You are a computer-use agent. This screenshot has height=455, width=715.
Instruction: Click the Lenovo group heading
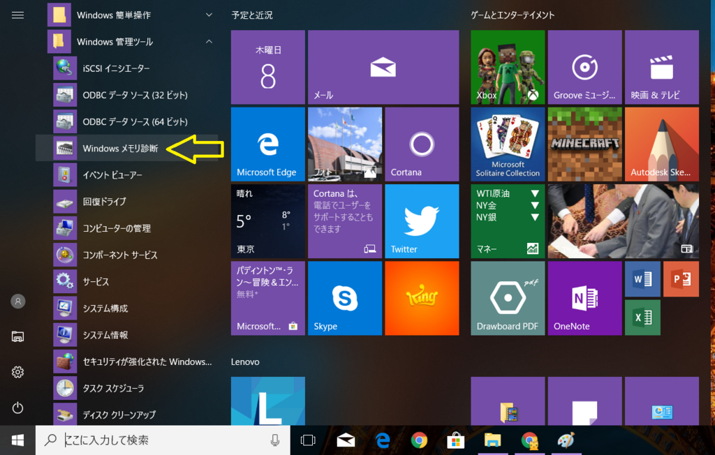pyautogui.click(x=245, y=362)
